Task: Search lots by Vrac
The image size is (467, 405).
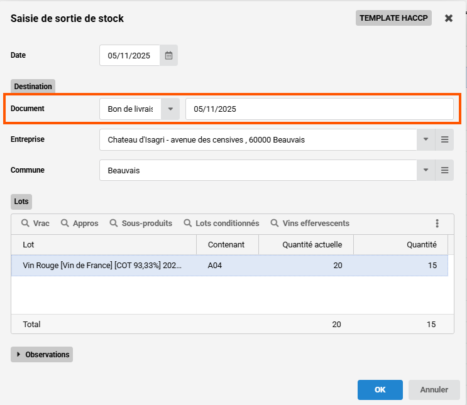Action: pyautogui.click(x=36, y=223)
